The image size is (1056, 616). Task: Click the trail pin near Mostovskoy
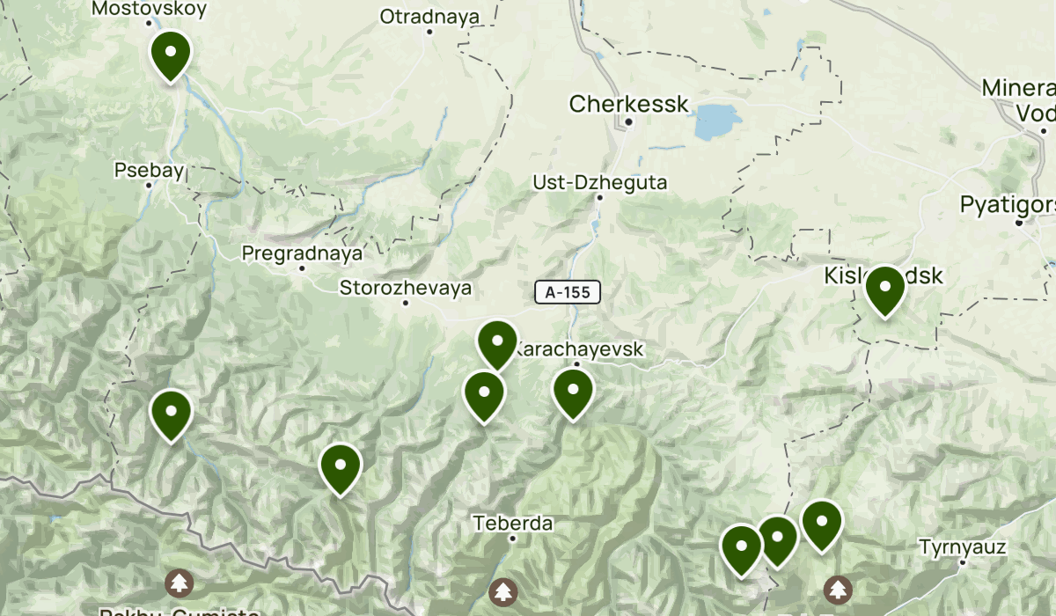[171, 55]
